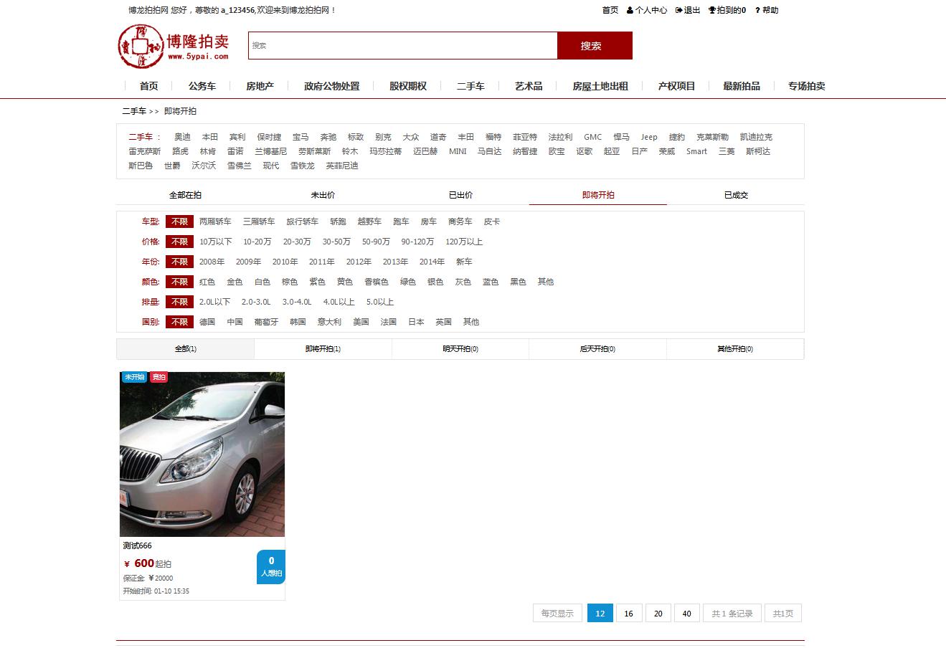
Task: Filter by brand 宝马
Action: pyautogui.click(x=301, y=137)
